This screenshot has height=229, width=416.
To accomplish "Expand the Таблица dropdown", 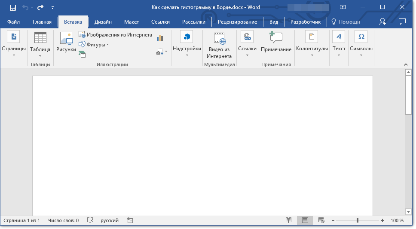I will [x=40, y=55].
